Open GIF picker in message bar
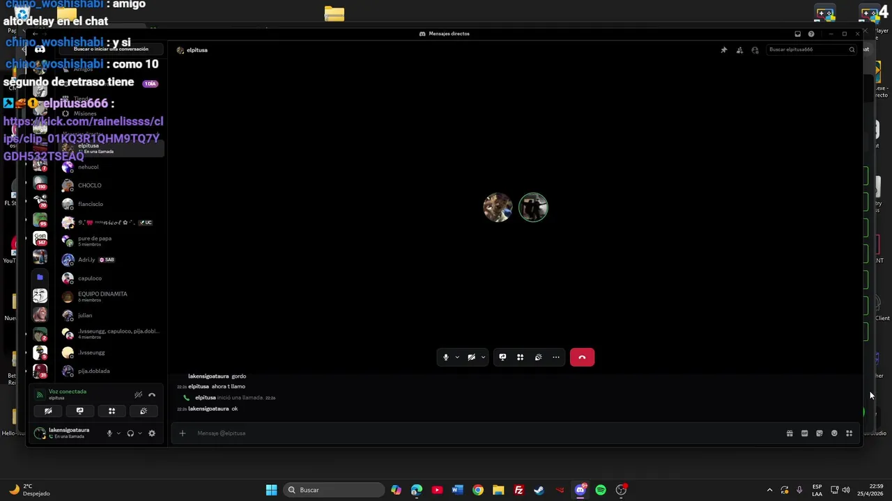Image resolution: width=892 pixels, height=501 pixels. coord(804,434)
